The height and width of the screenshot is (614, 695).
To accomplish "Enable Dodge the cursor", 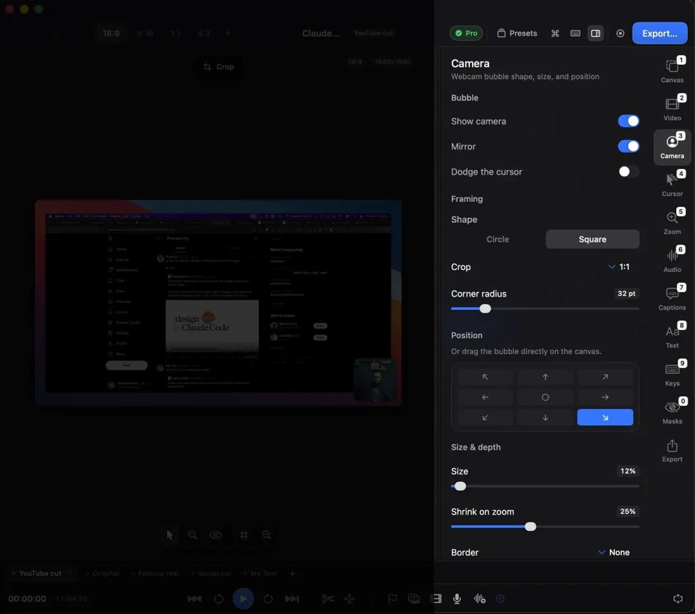I will (x=628, y=172).
